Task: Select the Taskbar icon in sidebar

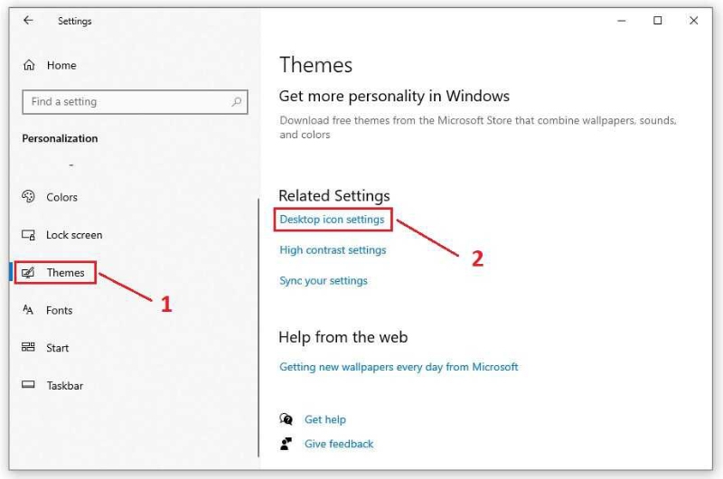Action: [x=28, y=384]
